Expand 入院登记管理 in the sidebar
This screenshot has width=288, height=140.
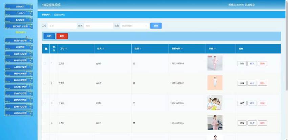pyautogui.click(x=19, y=67)
